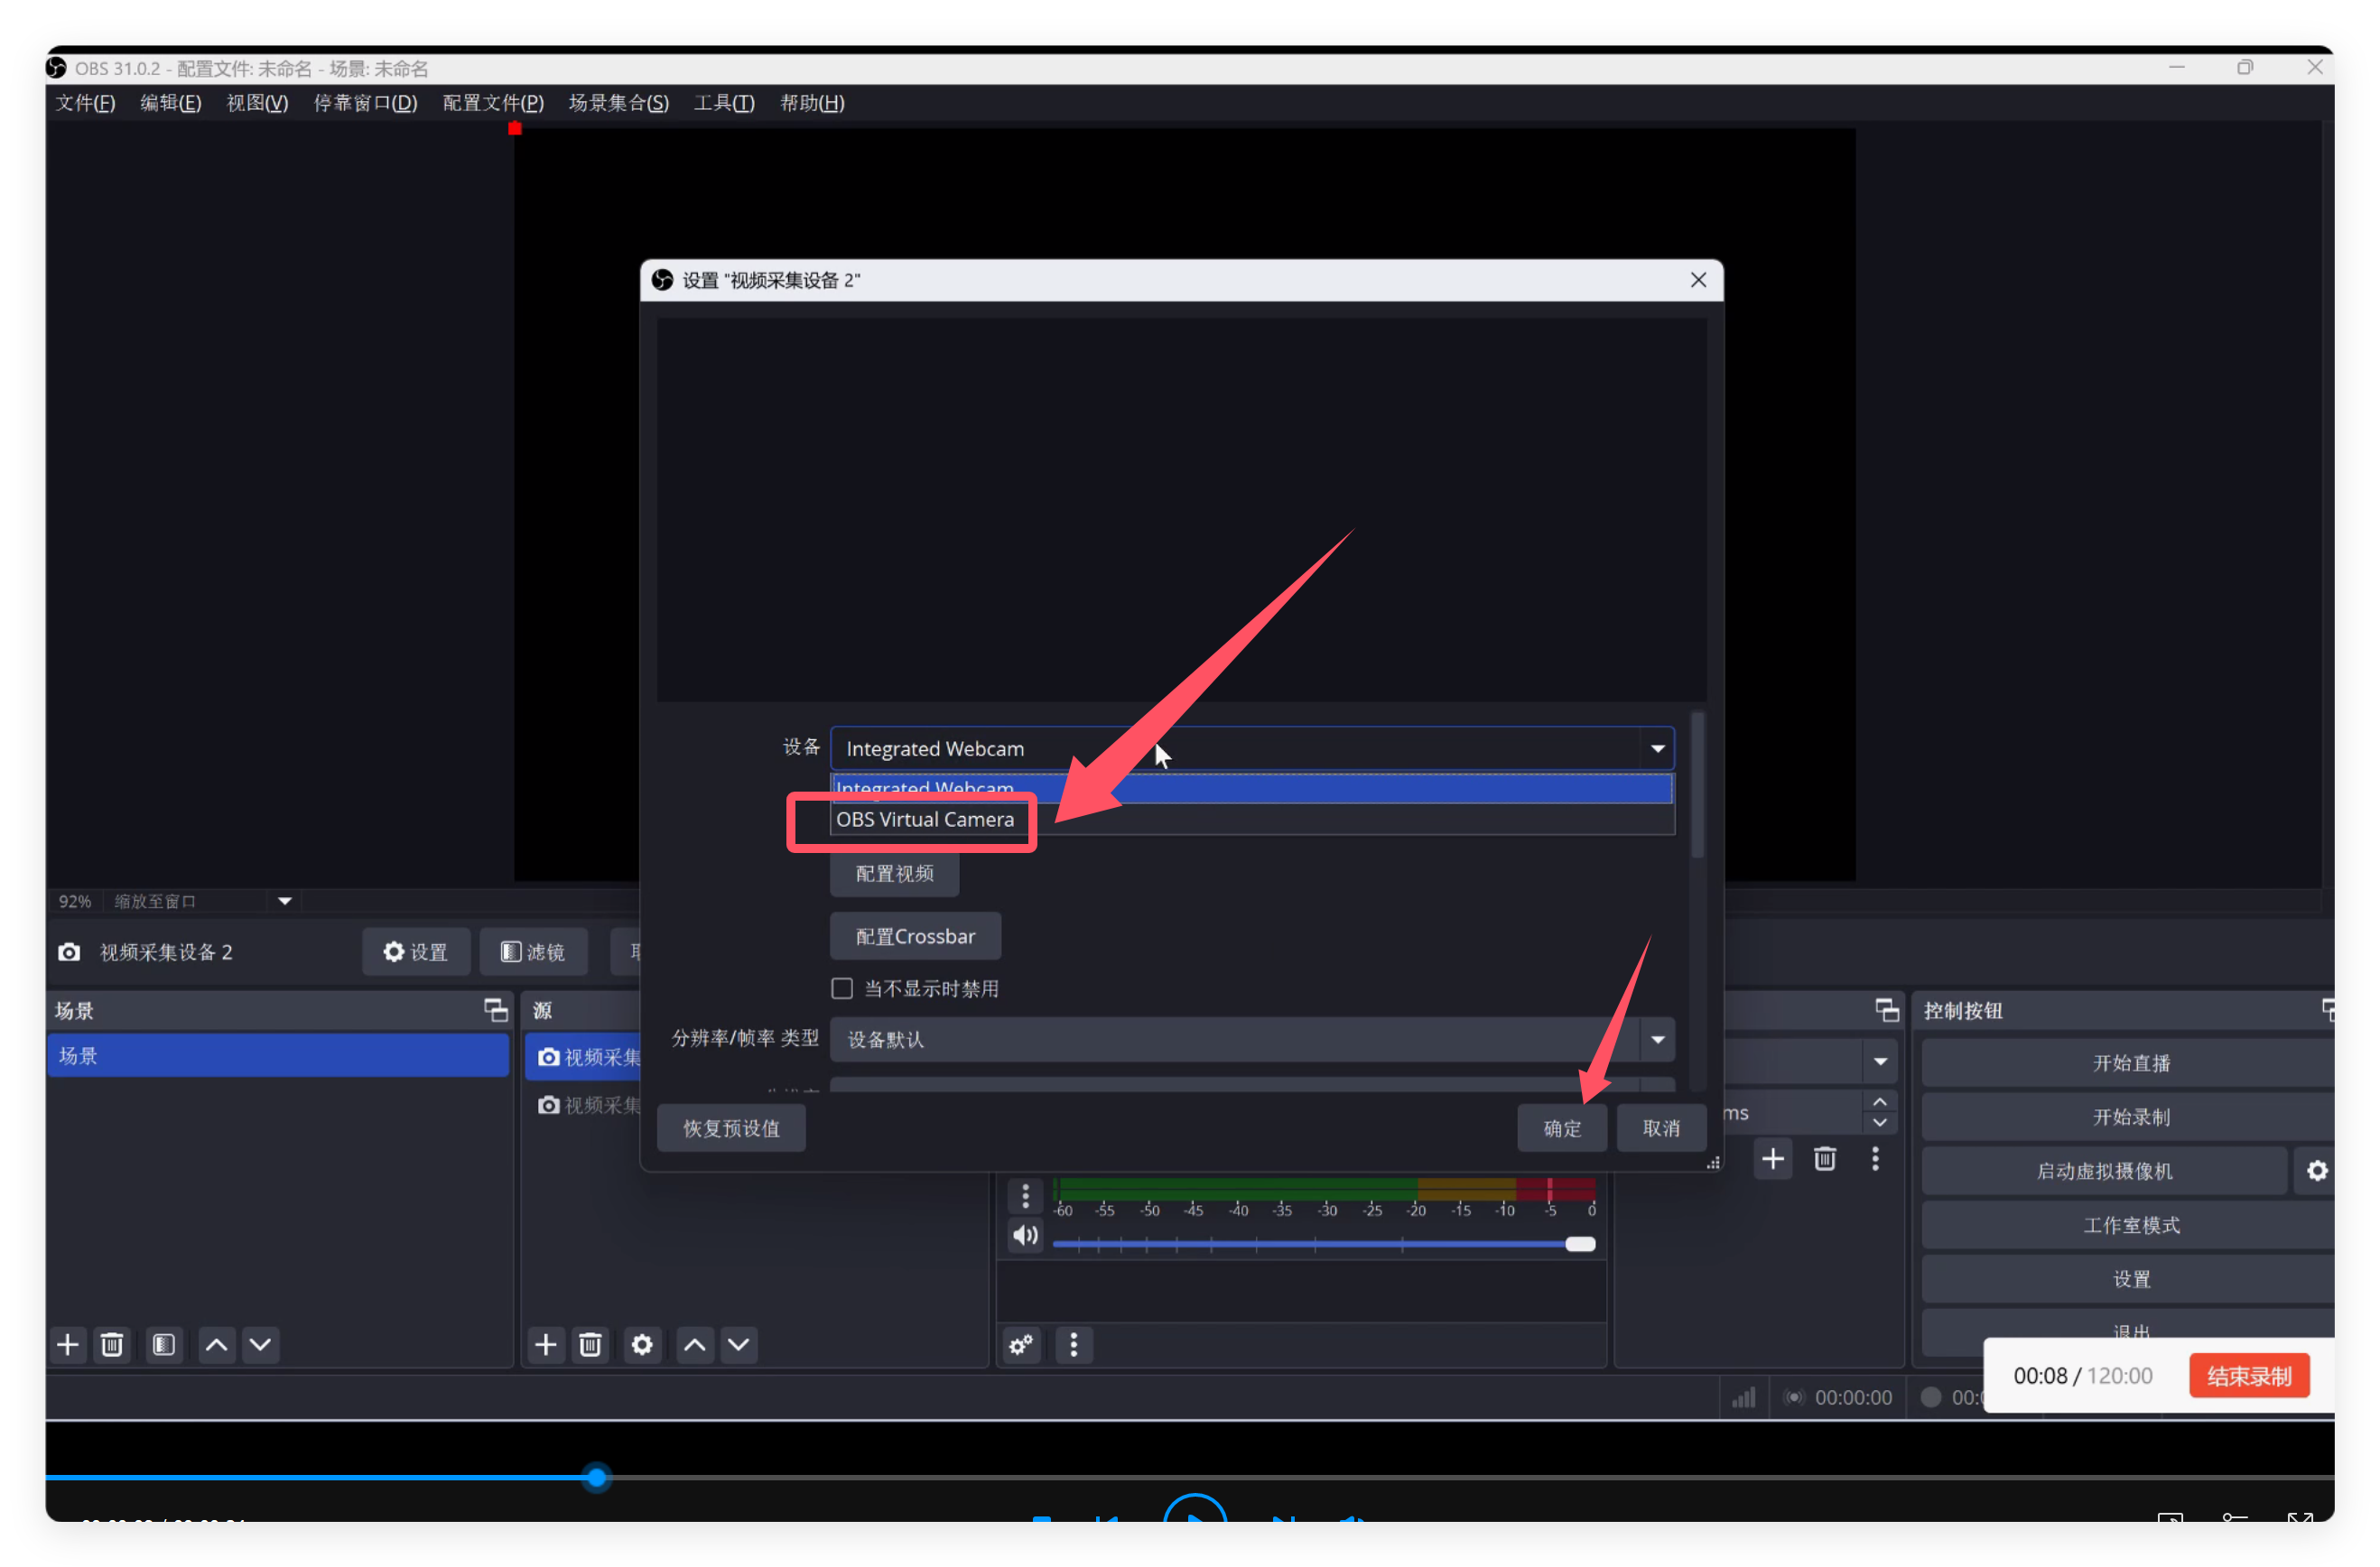The height and width of the screenshot is (1567, 2380).
Task: Enable 'deactivate when not showing' checkbox
Action: 842,988
